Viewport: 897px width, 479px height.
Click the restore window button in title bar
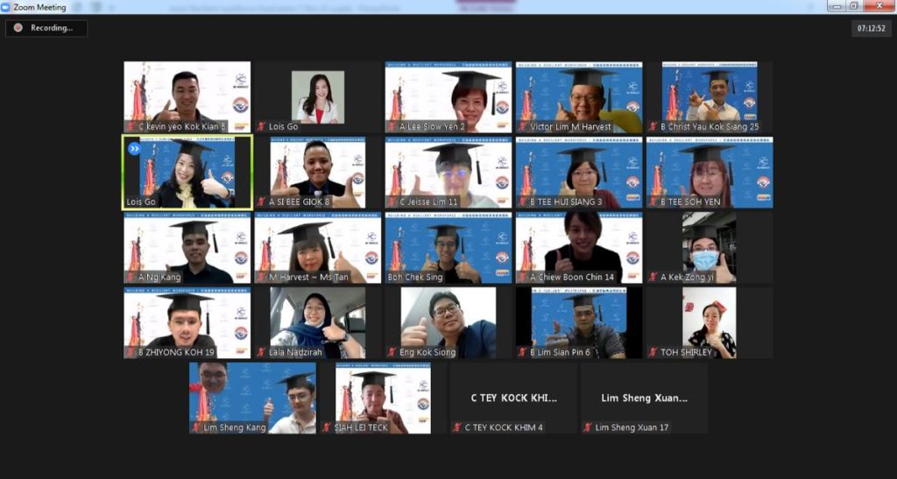854,6
